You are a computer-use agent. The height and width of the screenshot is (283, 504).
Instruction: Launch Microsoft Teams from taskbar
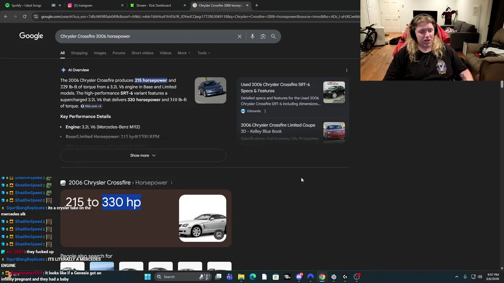(230, 277)
